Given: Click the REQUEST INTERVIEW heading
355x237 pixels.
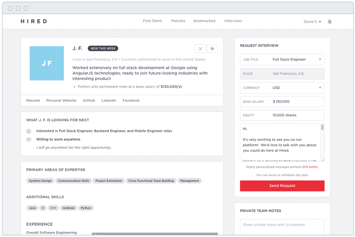Looking at the screenshot, I should coord(259,46).
